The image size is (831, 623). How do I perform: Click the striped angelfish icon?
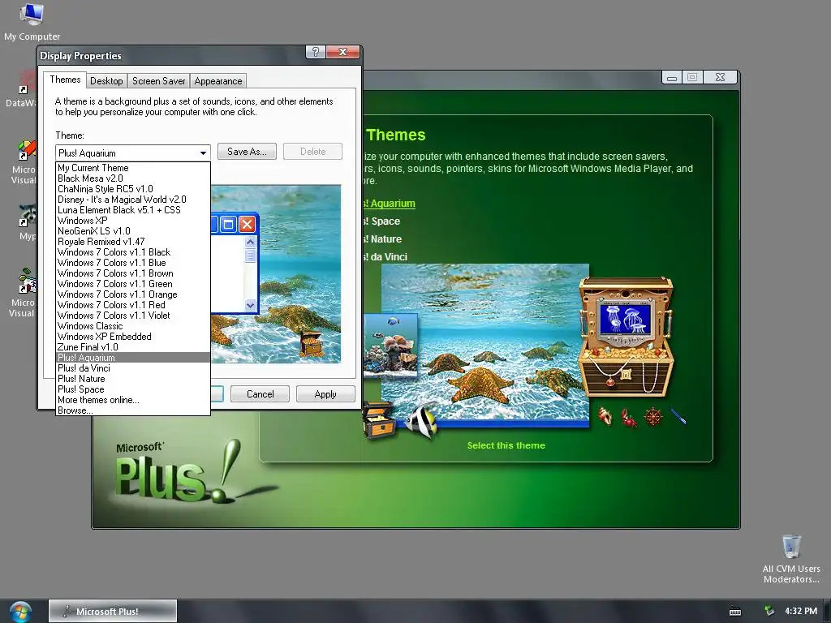coord(421,421)
